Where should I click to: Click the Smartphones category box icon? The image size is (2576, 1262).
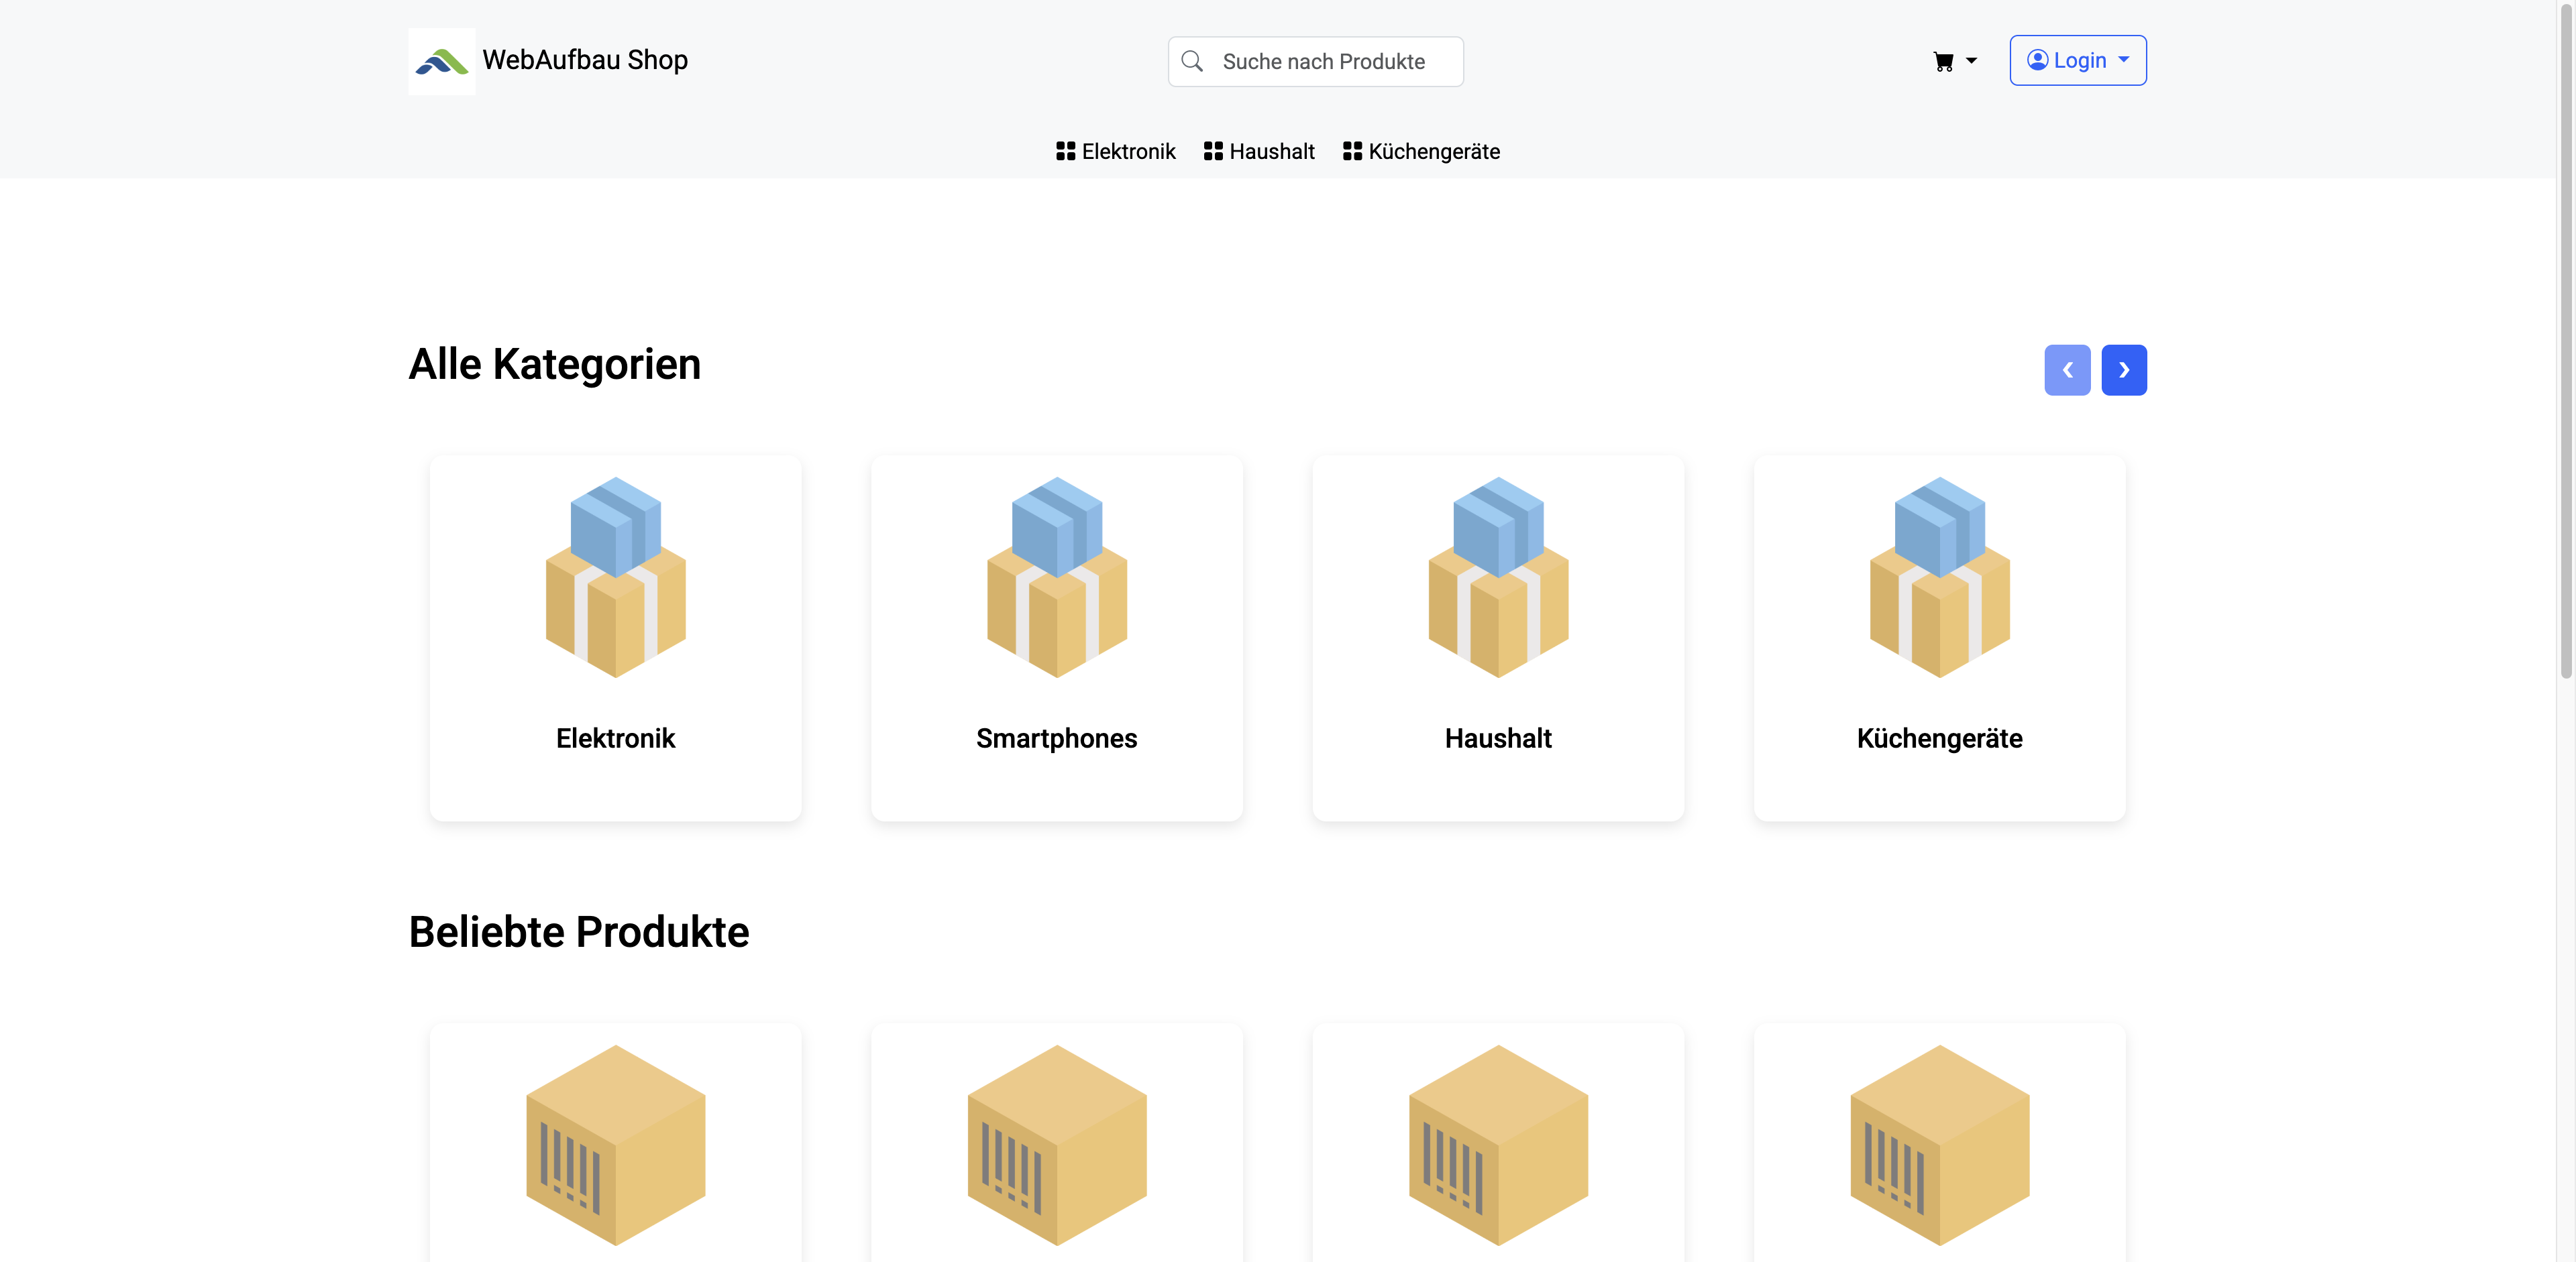click(1056, 577)
